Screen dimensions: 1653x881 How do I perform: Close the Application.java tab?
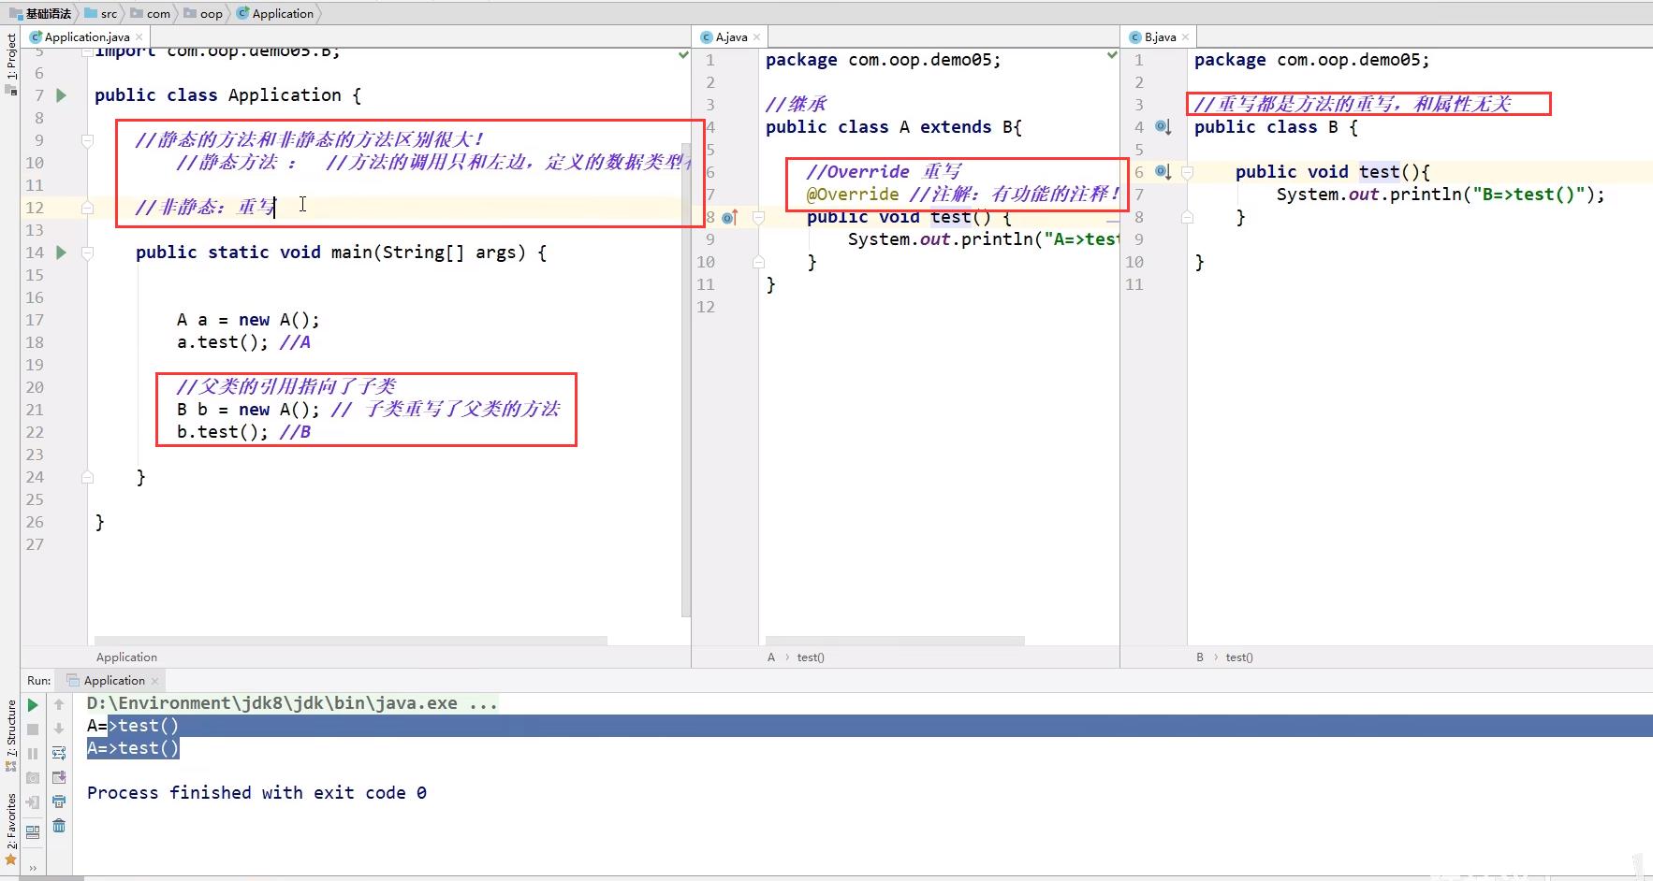139,37
